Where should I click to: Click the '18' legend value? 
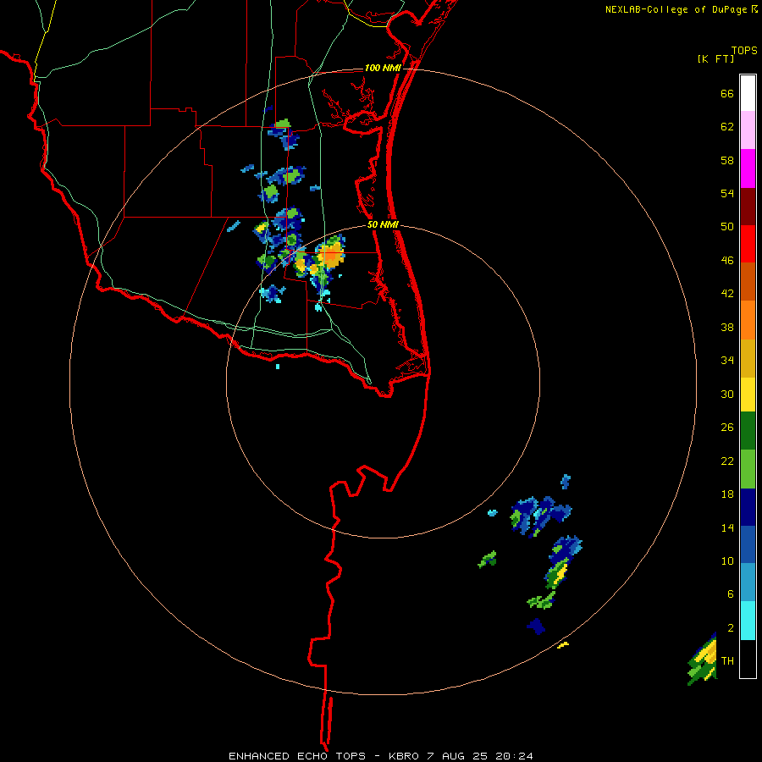click(727, 494)
